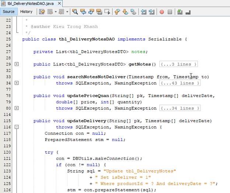Select the tbl_DeliveryNotesDAO.java tab
This screenshot has height=193, width=230.
pos(31,3)
